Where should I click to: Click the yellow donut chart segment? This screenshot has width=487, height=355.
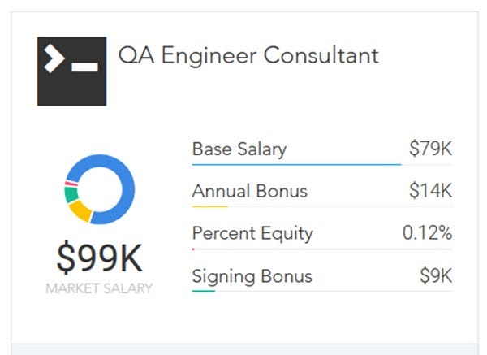[x=80, y=211]
